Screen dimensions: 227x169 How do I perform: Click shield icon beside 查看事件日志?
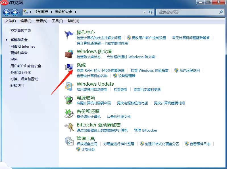[187, 144]
